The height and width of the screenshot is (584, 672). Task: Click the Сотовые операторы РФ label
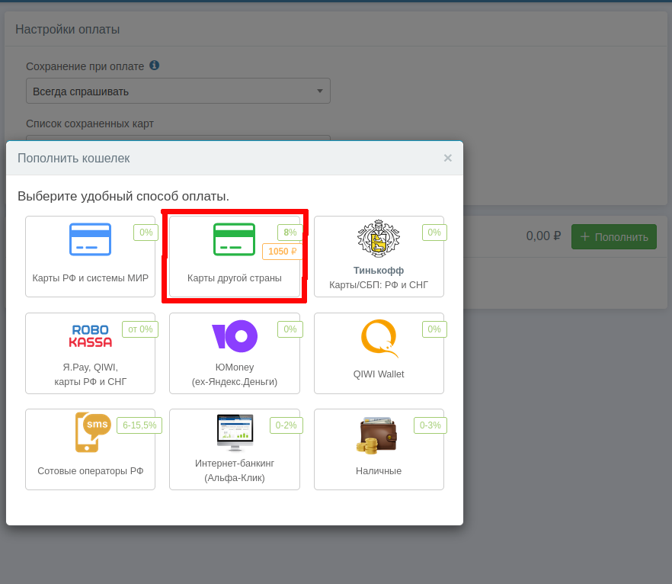coord(90,470)
